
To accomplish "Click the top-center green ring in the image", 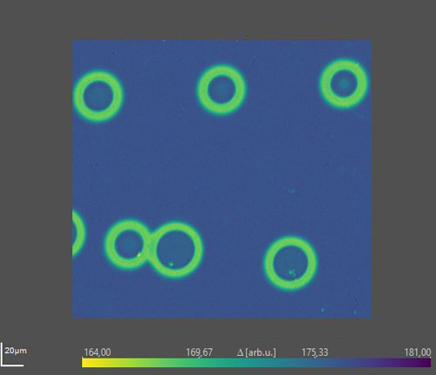I will (221, 90).
